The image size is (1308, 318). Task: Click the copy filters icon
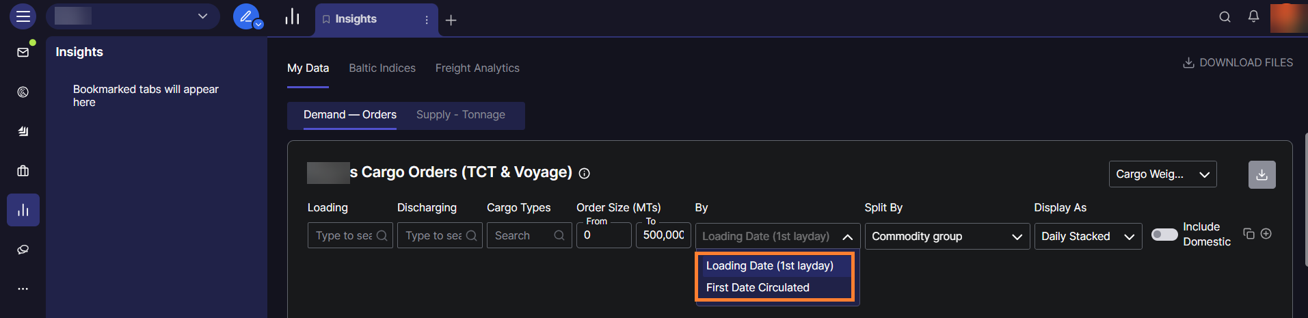point(1249,234)
